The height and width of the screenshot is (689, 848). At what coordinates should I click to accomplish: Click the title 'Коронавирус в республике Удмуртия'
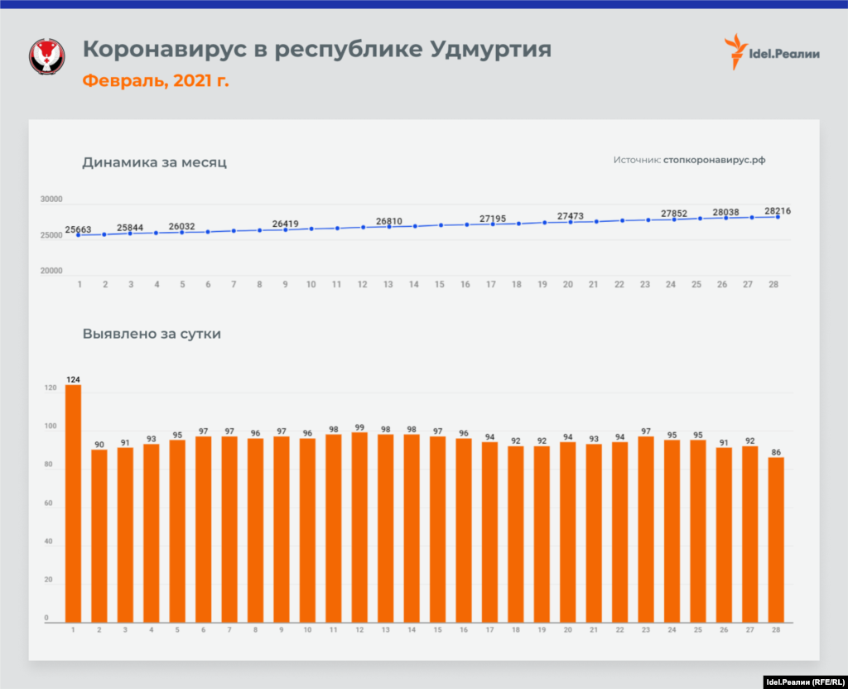pyautogui.click(x=316, y=50)
